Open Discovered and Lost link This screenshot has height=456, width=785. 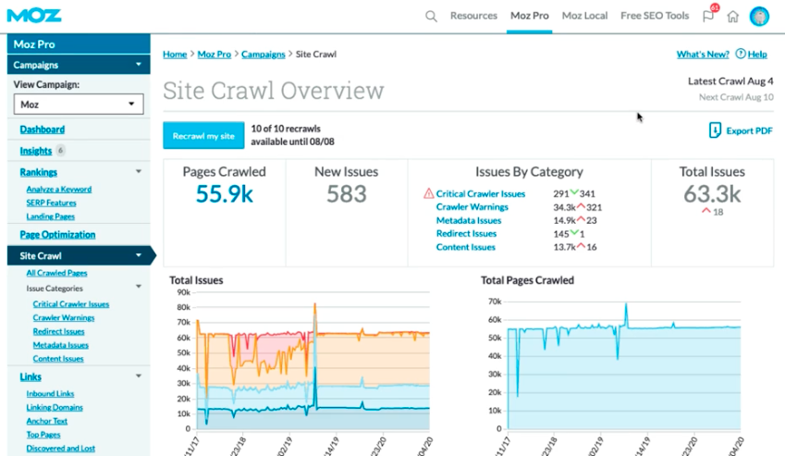coord(61,448)
